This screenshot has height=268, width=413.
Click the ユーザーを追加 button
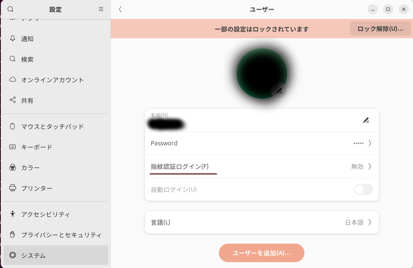click(x=261, y=253)
